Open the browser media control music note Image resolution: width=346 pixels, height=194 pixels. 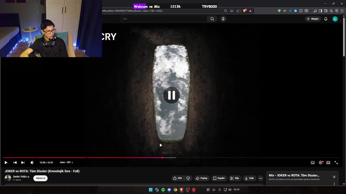[315, 11]
